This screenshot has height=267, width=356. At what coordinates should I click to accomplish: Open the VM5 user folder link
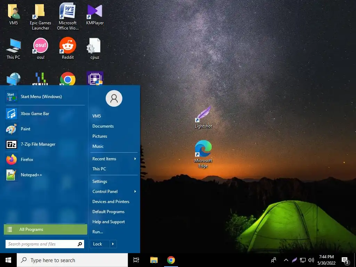[97, 116]
